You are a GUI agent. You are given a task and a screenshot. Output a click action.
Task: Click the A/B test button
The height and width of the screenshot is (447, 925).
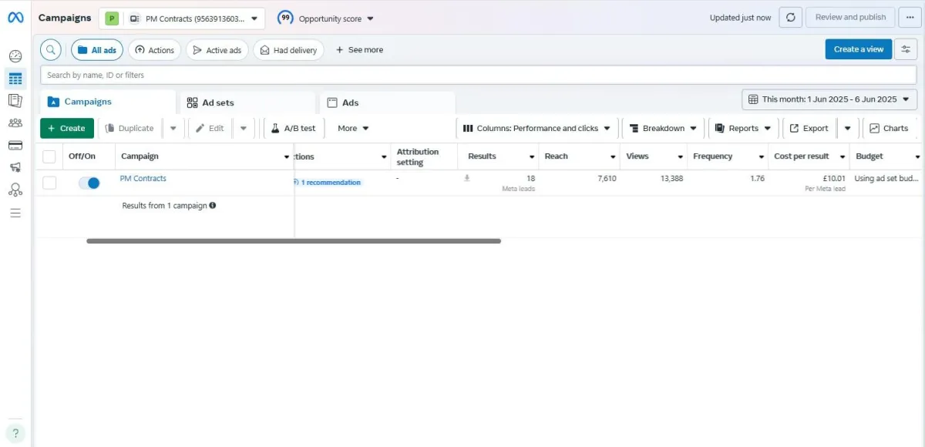pyautogui.click(x=293, y=129)
